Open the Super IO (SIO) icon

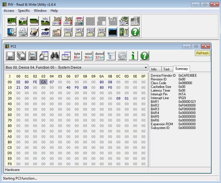pos(79,21)
